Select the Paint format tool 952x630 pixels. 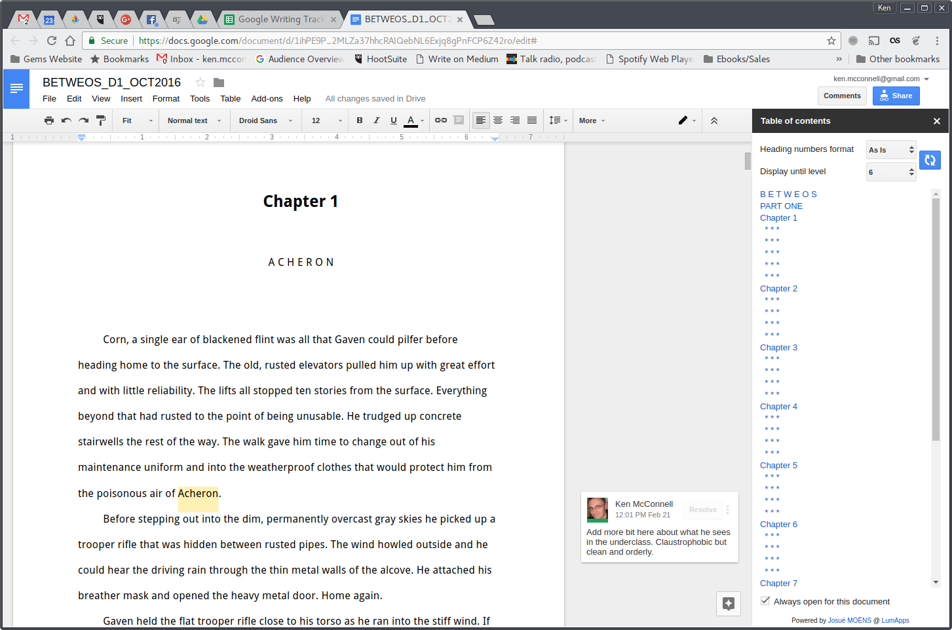(x=100, y=120)
